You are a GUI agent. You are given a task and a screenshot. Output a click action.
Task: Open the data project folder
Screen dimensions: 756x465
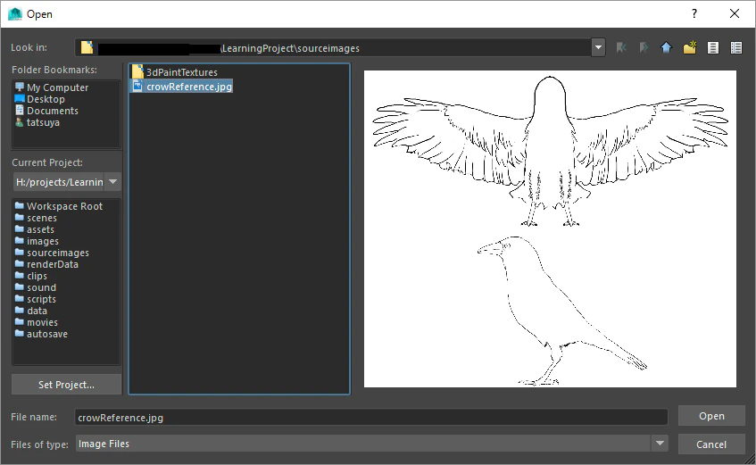[x=31, y=311]
